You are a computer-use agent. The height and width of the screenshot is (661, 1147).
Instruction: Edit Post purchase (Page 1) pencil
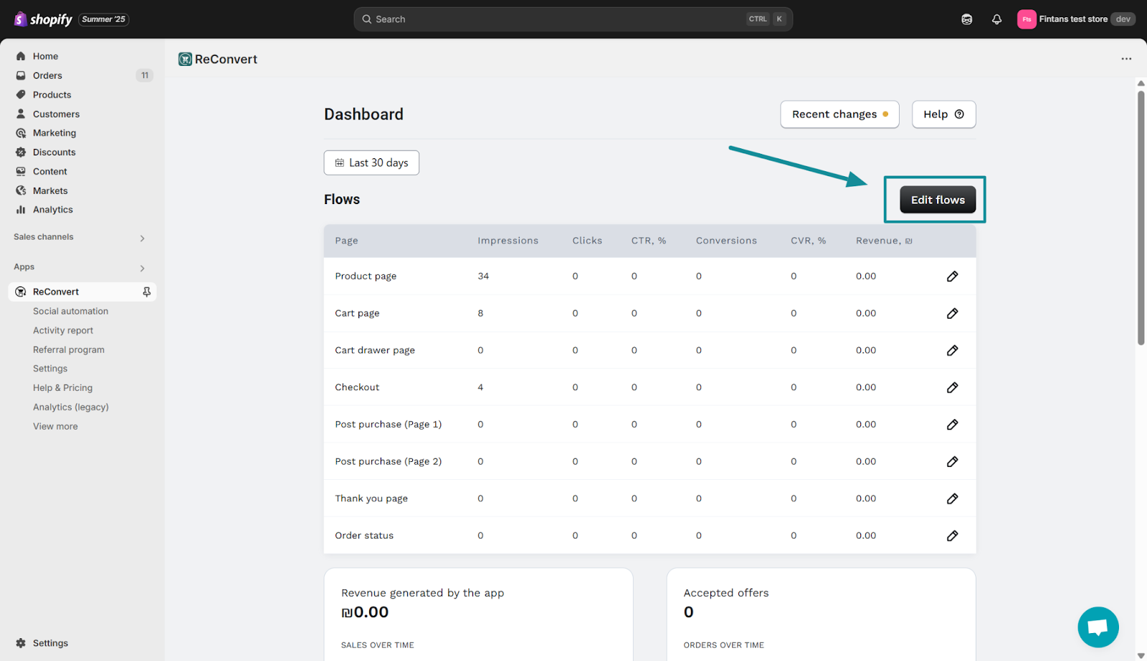[952, 425]
